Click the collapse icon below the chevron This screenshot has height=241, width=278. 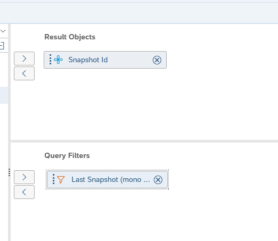(2, 46)
